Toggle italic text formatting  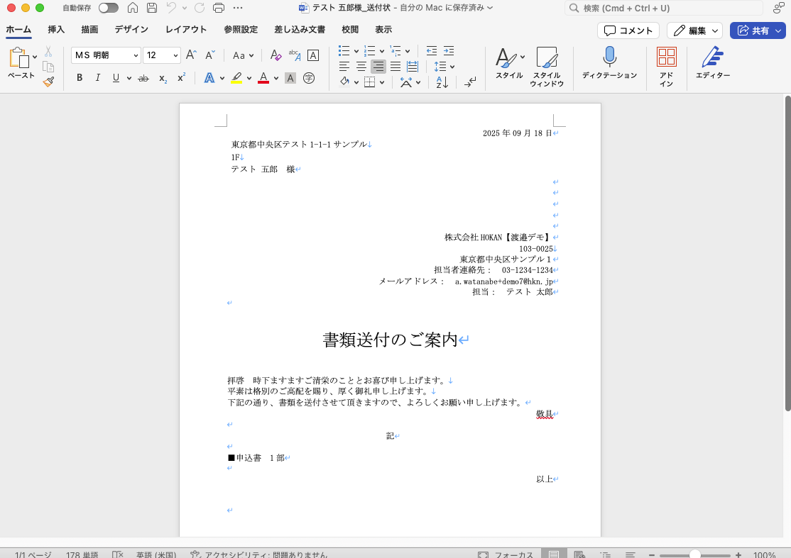[x=98, y=78]
